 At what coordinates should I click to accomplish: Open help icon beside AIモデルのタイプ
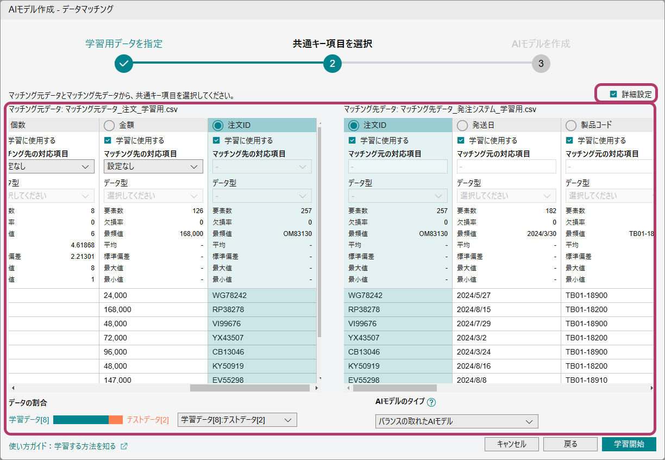point(431,402)
